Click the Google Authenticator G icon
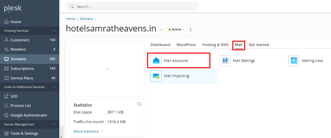The image size is (331, 138). [7, 115]
